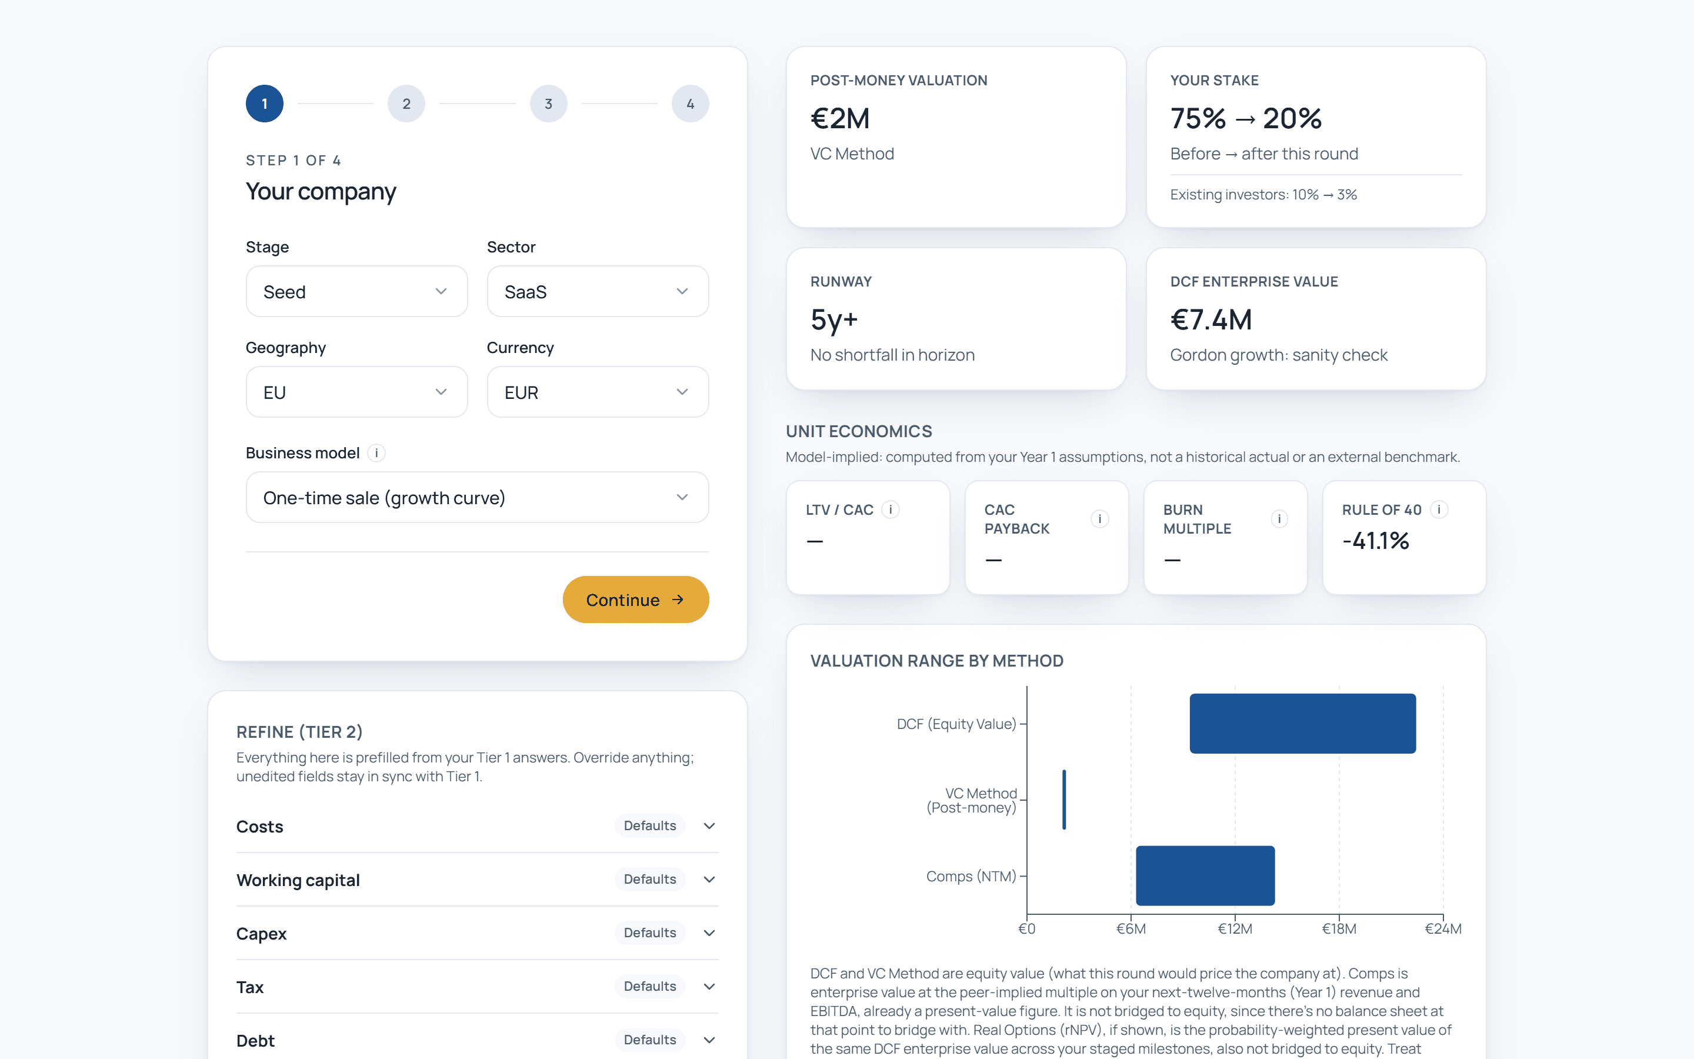Click the €2M post-money valuation value
Screen dimensions: 1694x1059
coord(840,118)
